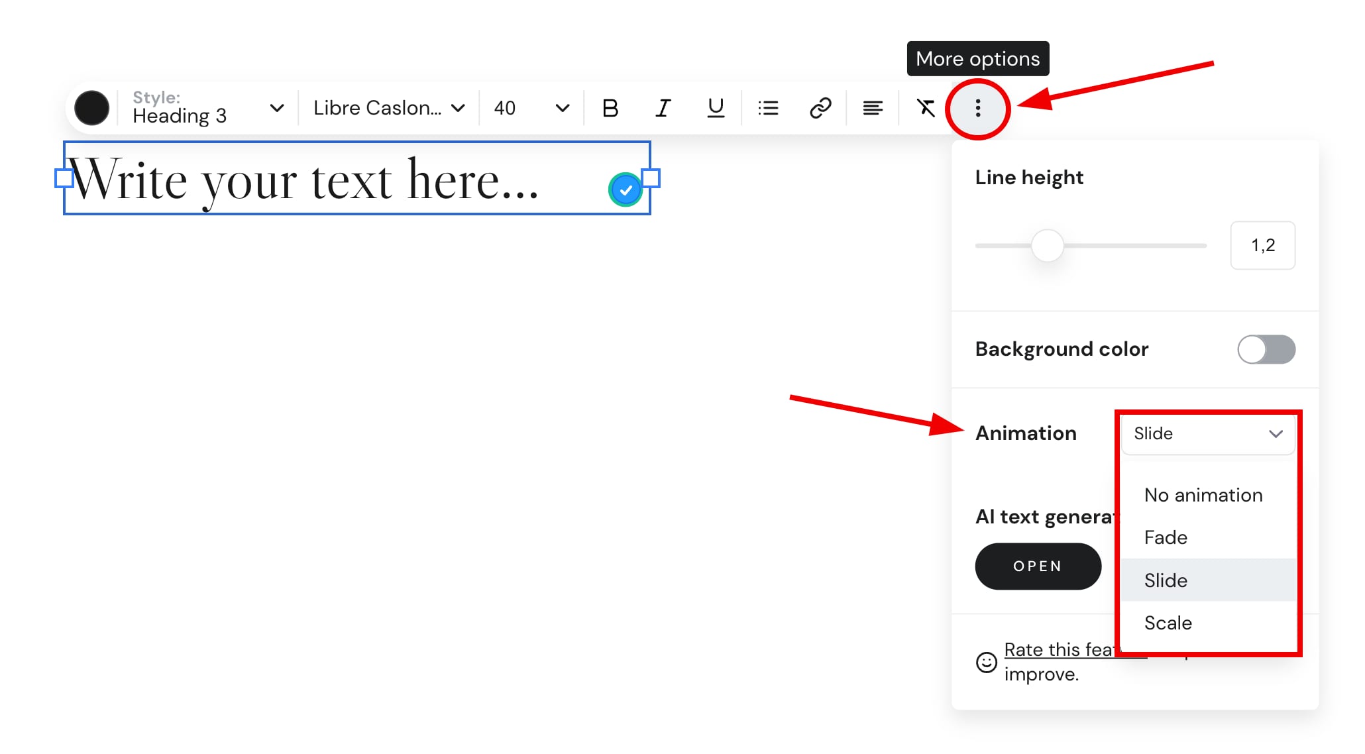Image resolution: width=1365 pixels, height=754 pixels.
Task: Open the More options menu
Action: click(978, 108)
